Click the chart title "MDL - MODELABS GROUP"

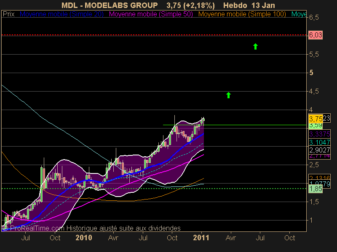(110, 5)
